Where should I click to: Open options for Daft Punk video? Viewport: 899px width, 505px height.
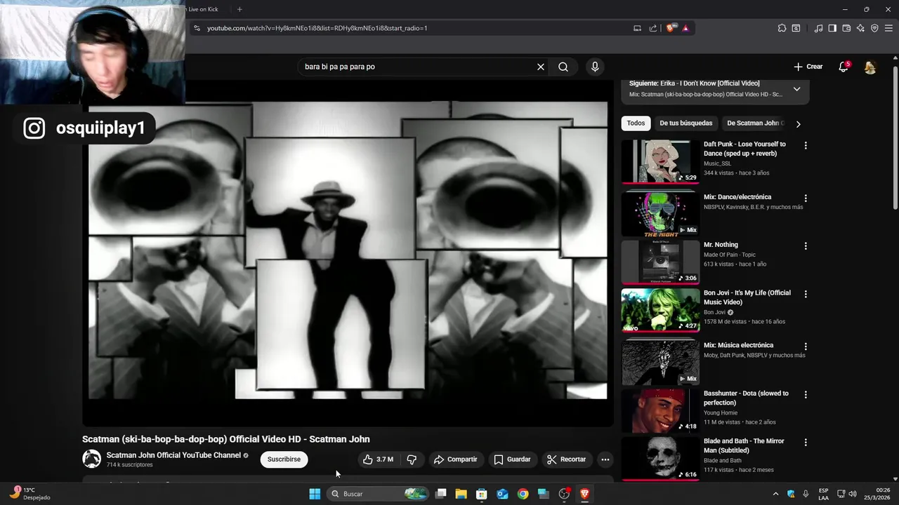click(806, 145)
